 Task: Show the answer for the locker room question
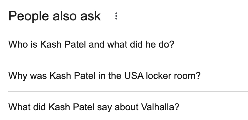coord(104,76)
